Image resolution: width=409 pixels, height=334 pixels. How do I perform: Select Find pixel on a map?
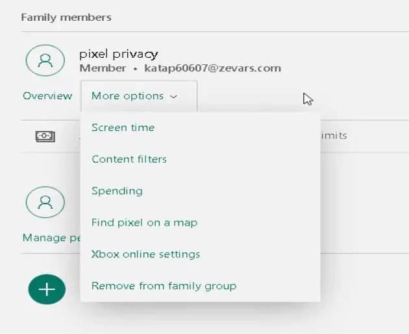coord(145,222)
